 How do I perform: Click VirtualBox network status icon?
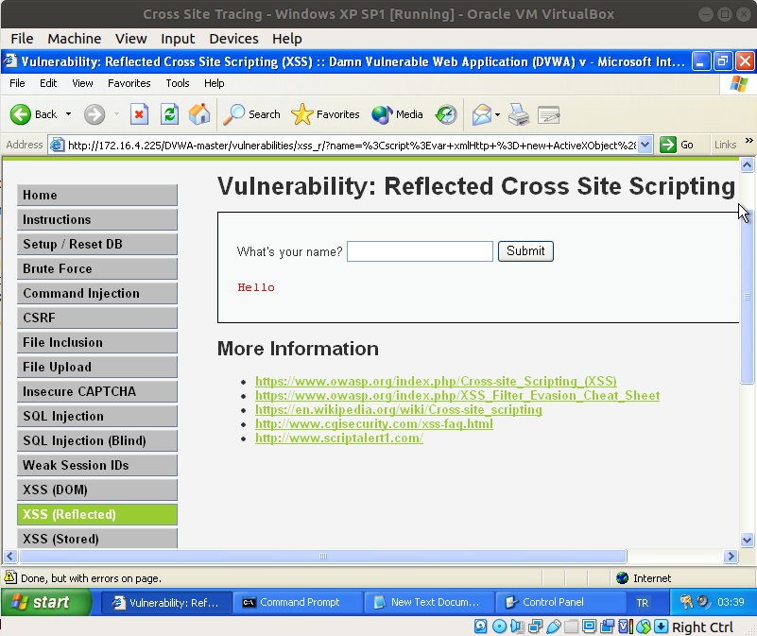535,627
